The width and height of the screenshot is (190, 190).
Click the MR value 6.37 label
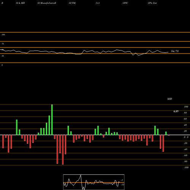click(176, 111)
